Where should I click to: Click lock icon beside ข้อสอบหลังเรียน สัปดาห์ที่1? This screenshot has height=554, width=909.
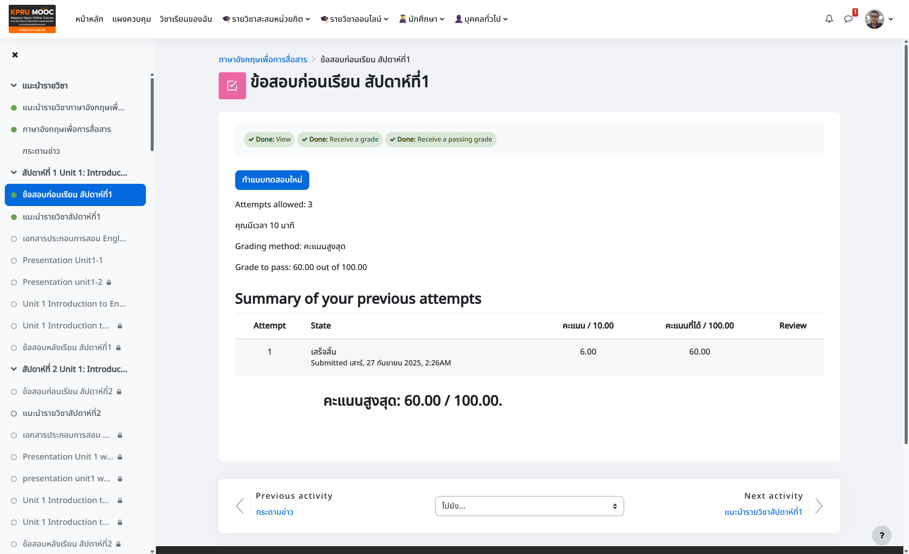[x=118, y=348]
